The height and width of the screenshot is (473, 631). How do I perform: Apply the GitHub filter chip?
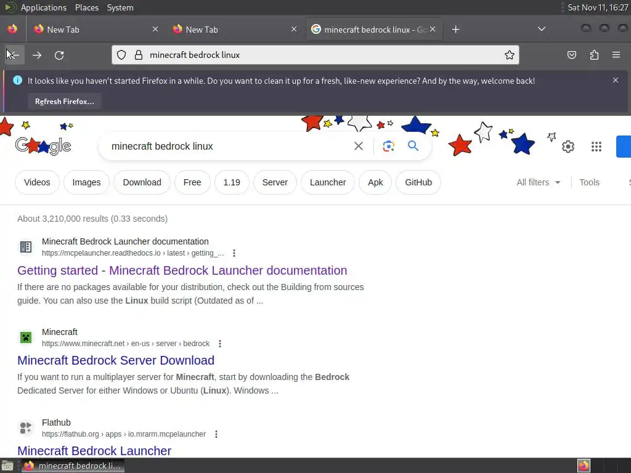click(418, 182)
